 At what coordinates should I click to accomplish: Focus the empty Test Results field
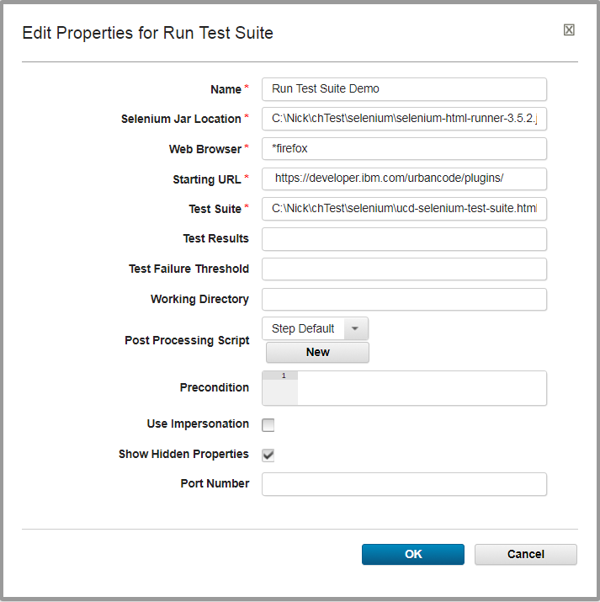coord(404,239)
